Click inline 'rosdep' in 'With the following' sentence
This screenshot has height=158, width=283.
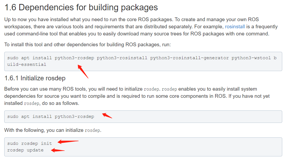pyautogui.click(x=92, y=130)
